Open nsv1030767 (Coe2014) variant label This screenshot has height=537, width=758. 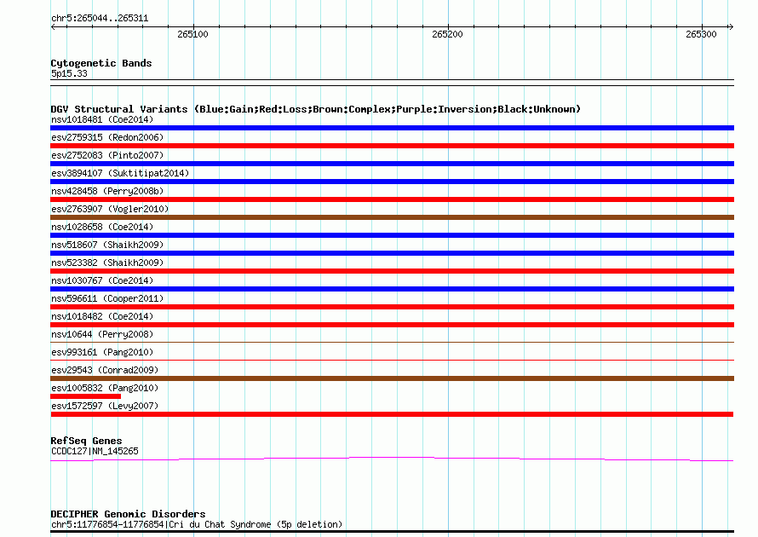click(x=102, y=280)
